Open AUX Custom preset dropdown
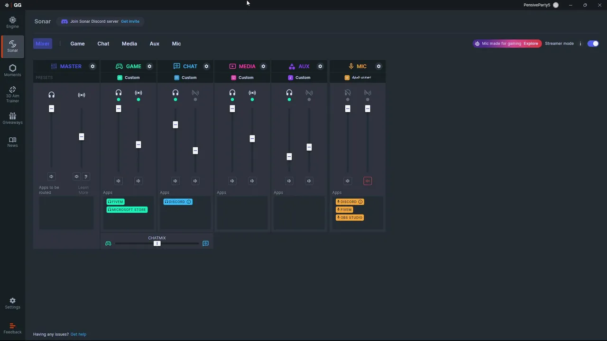 (299, 78)
